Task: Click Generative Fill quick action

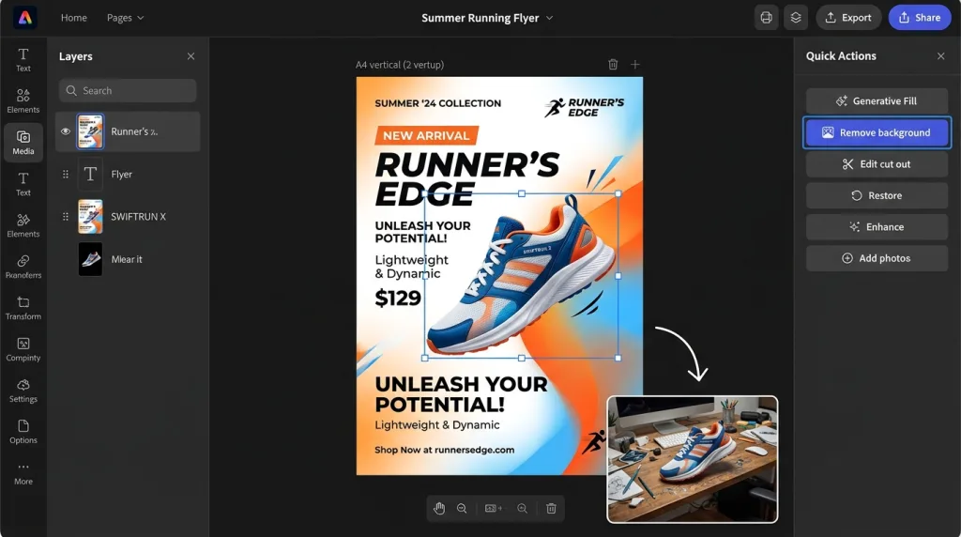Action: tap(877, 101)
